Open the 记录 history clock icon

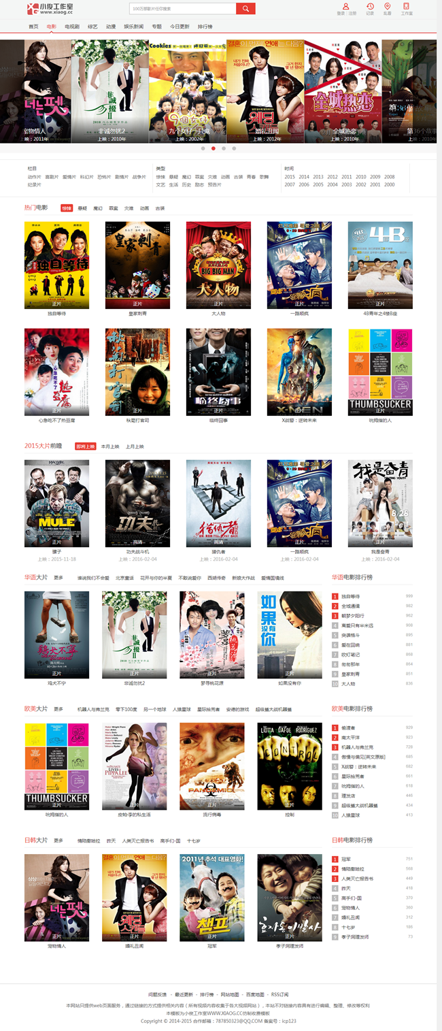[370, 7]
